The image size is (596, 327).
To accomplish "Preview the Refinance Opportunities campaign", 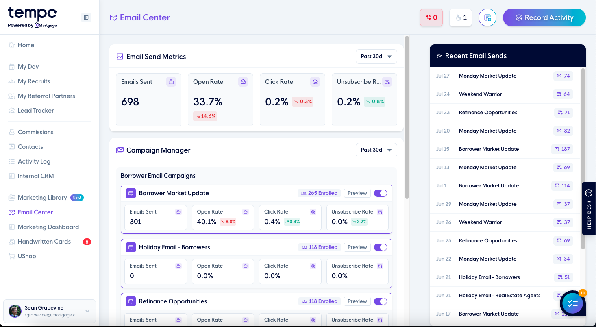I will point(357,301).
